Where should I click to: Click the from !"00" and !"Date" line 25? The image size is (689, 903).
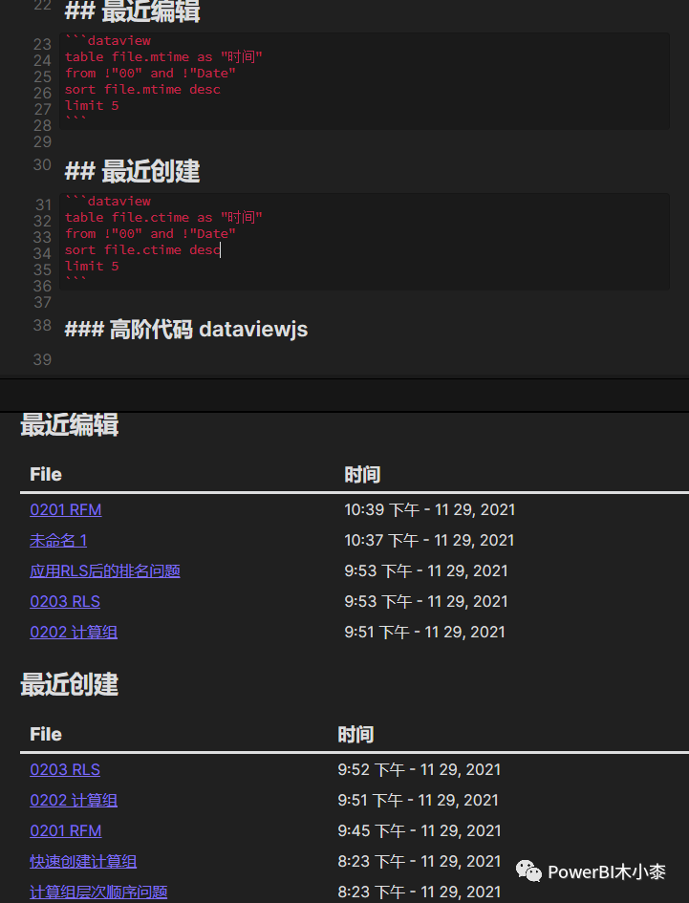(x=150, y=73)
